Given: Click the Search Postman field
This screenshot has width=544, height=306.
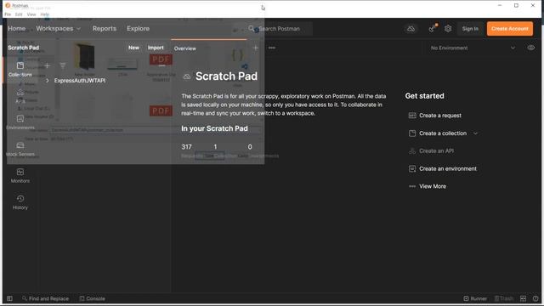Looking at the screenshot, I should click(280, 29).
